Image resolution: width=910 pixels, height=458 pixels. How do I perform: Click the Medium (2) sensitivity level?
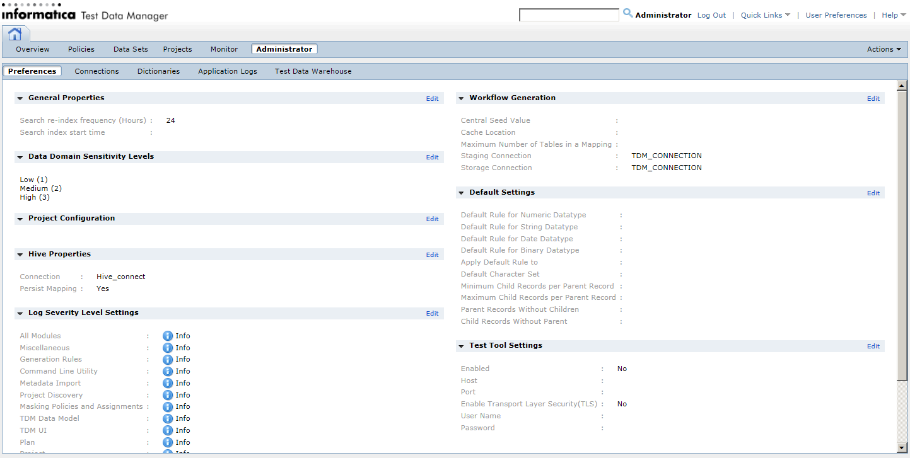[x=40, y=188]
